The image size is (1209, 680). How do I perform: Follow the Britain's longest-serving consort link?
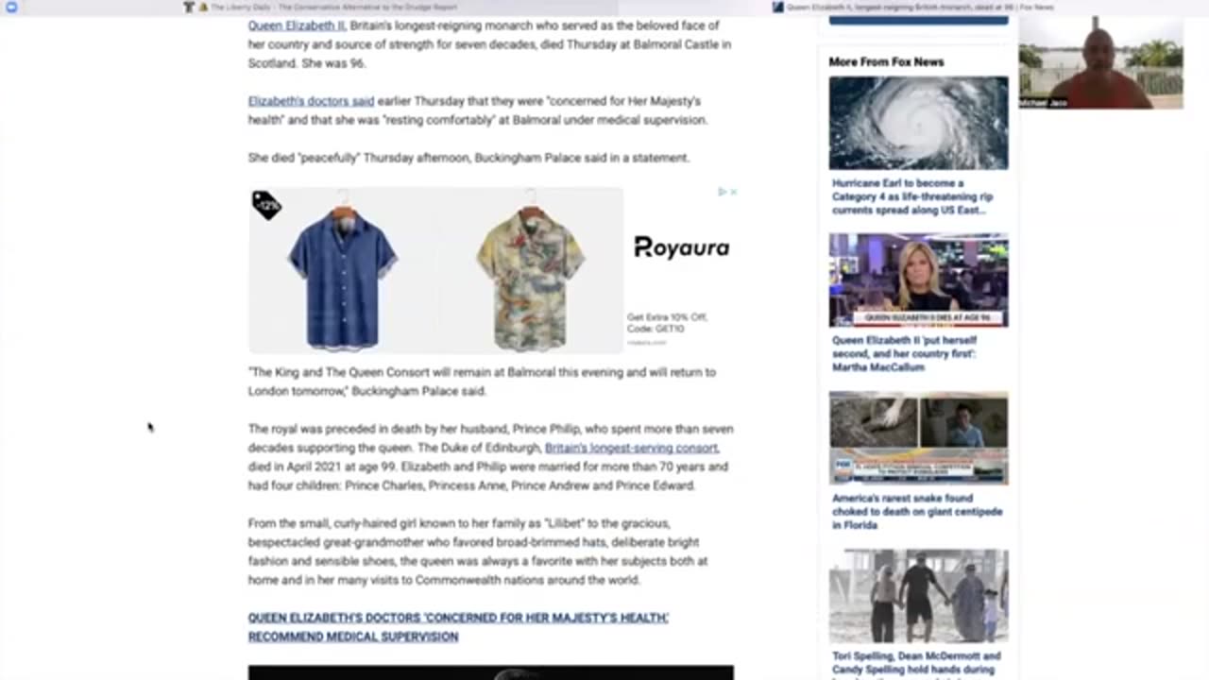(x=631, y=448)
